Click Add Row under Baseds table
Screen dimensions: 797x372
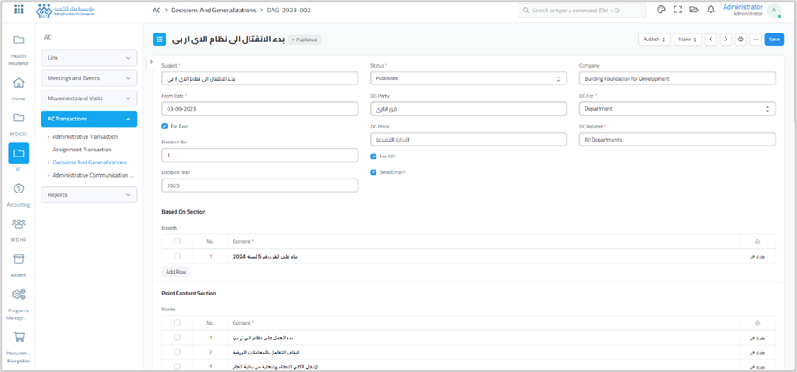click(x=176, y=272)
